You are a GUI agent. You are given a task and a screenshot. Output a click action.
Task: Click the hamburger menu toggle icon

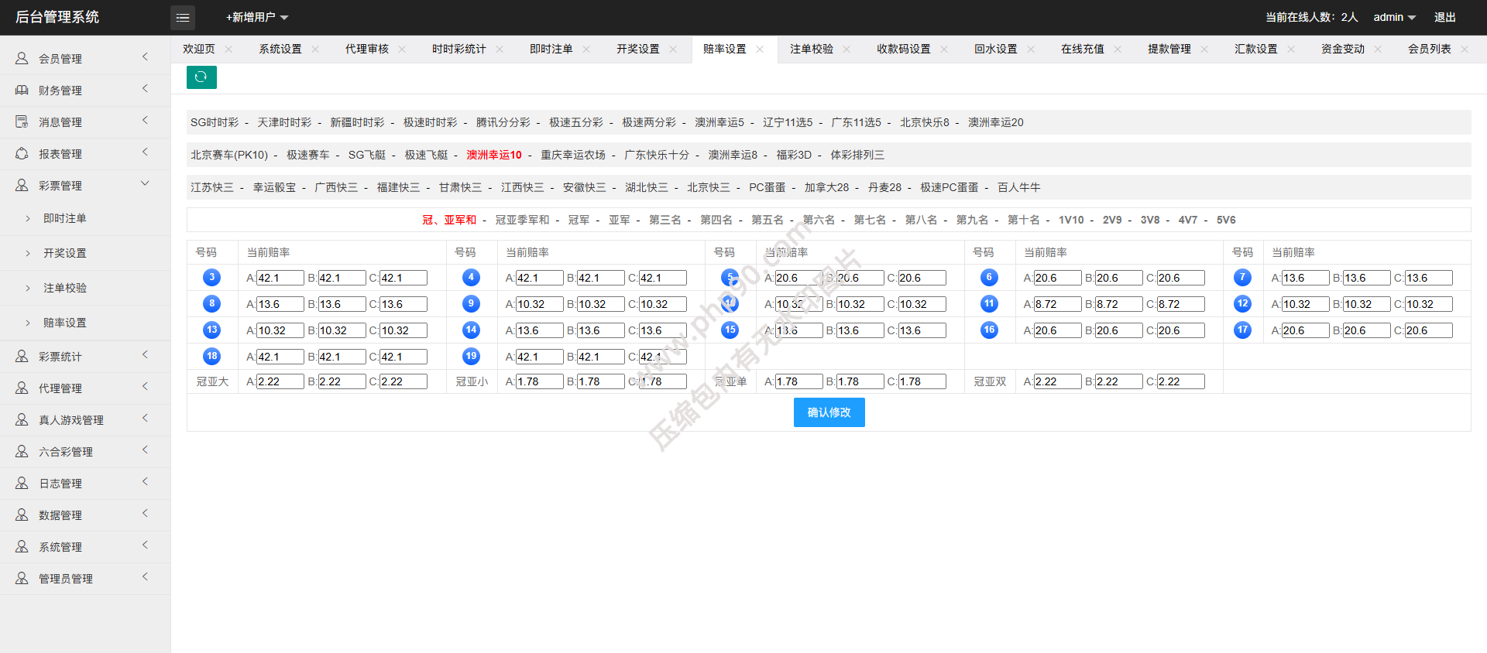(x=183, y=17)
